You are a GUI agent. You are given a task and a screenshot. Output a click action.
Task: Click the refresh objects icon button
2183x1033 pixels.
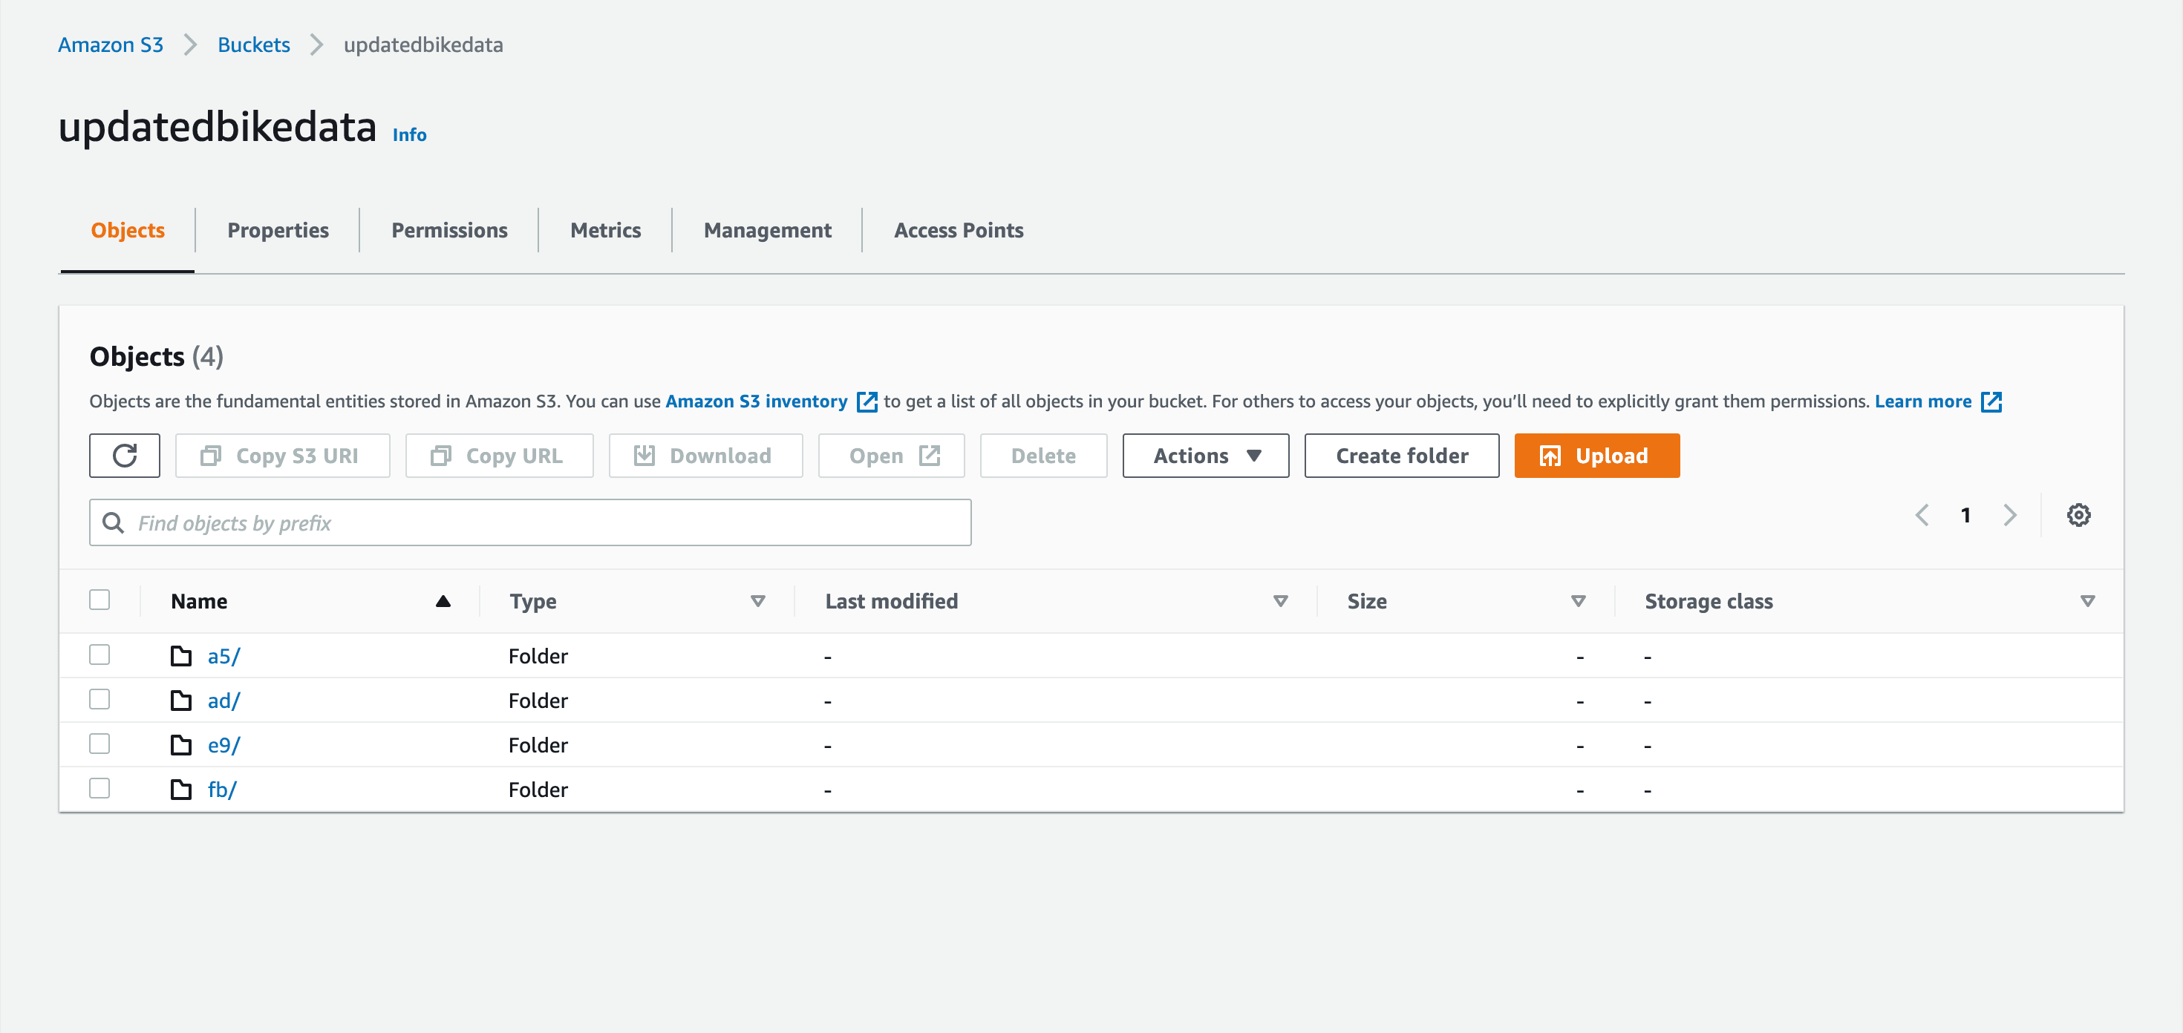[125, 456]
